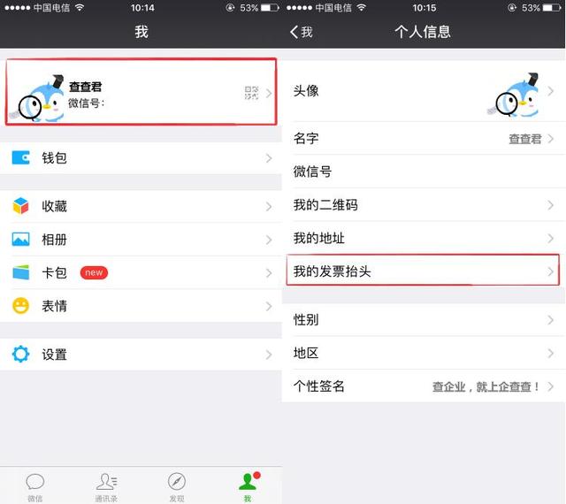Tap the 卡包 card pack icon

(20, 272)
